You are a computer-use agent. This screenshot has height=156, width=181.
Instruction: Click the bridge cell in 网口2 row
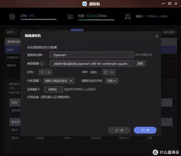pyautogui.click(x=40, y=138)
